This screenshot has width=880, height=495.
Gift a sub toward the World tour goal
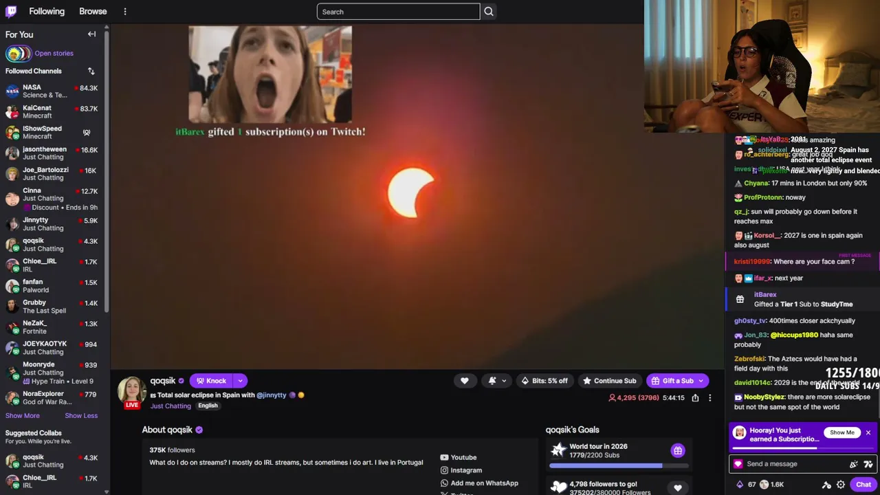pos(678,451)
